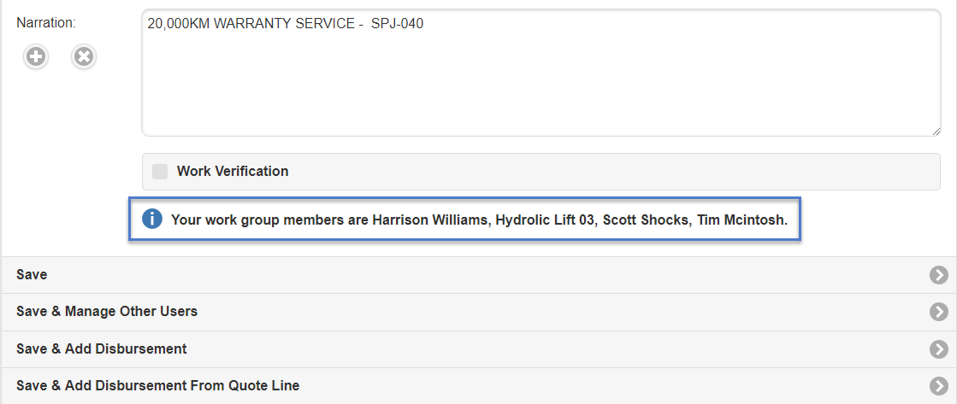
Task: Tick the Work Verification checkbox
Action: 160,172
